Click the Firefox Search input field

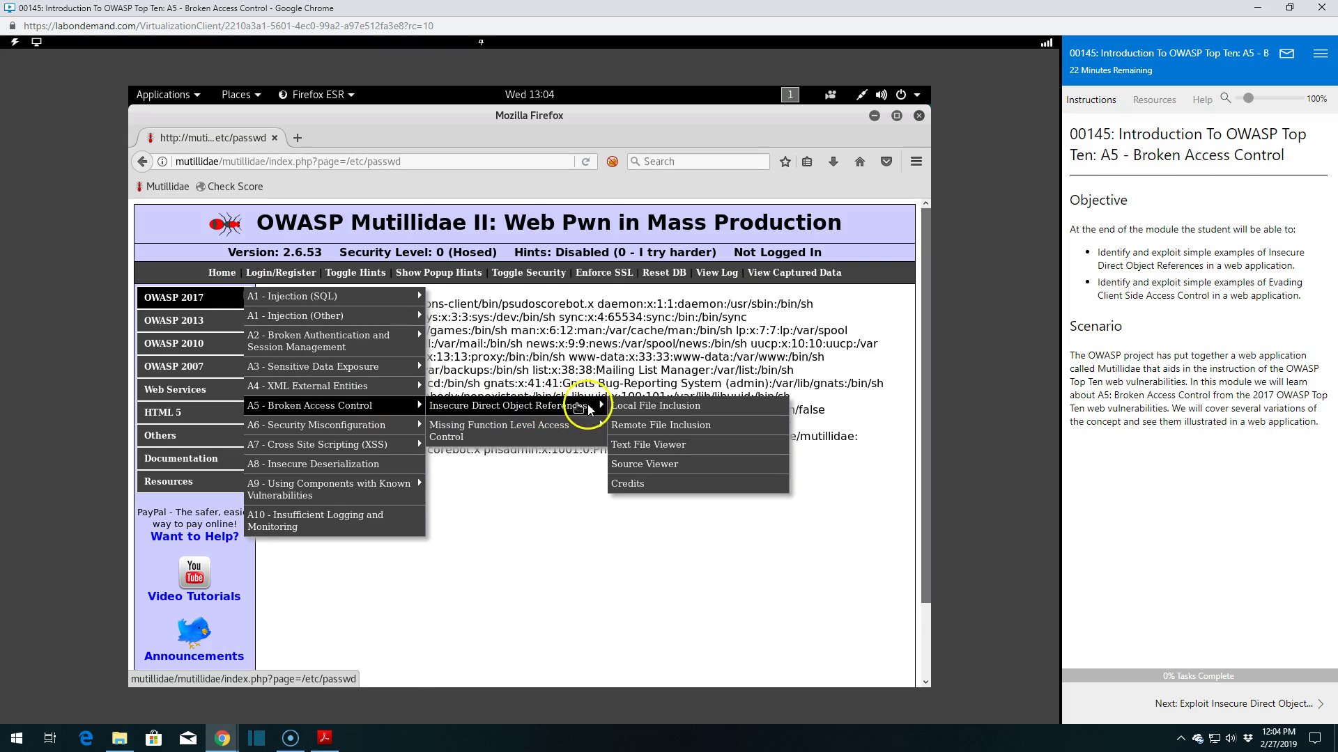699,162
